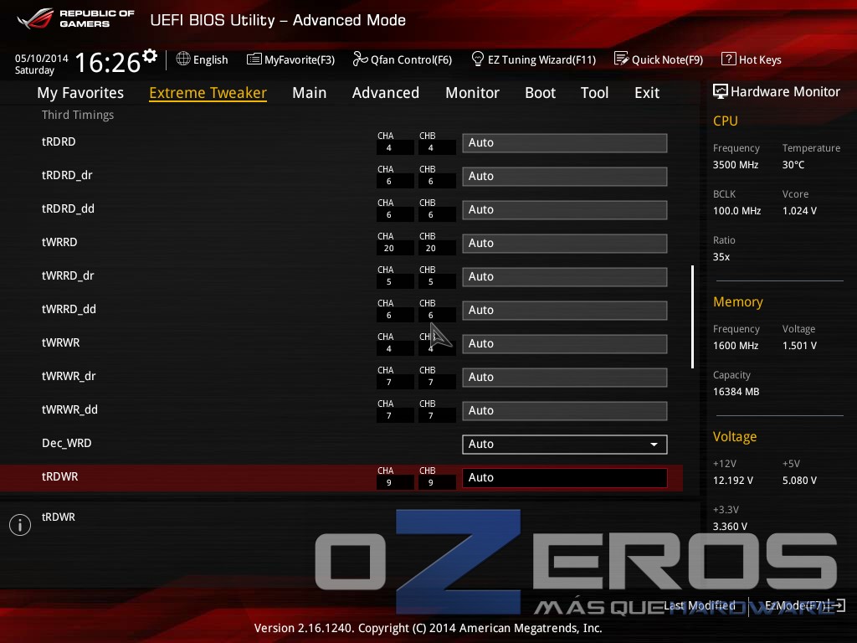Switch to the Tool tab
Viewport: 857px width, 643px height.
click(595, 93)
